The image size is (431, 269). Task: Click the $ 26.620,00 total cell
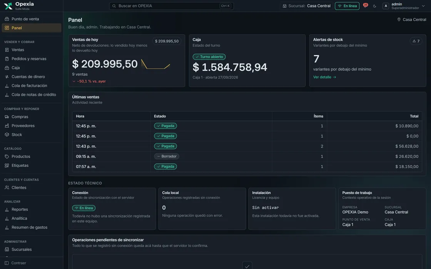click(x=407, y=156)
